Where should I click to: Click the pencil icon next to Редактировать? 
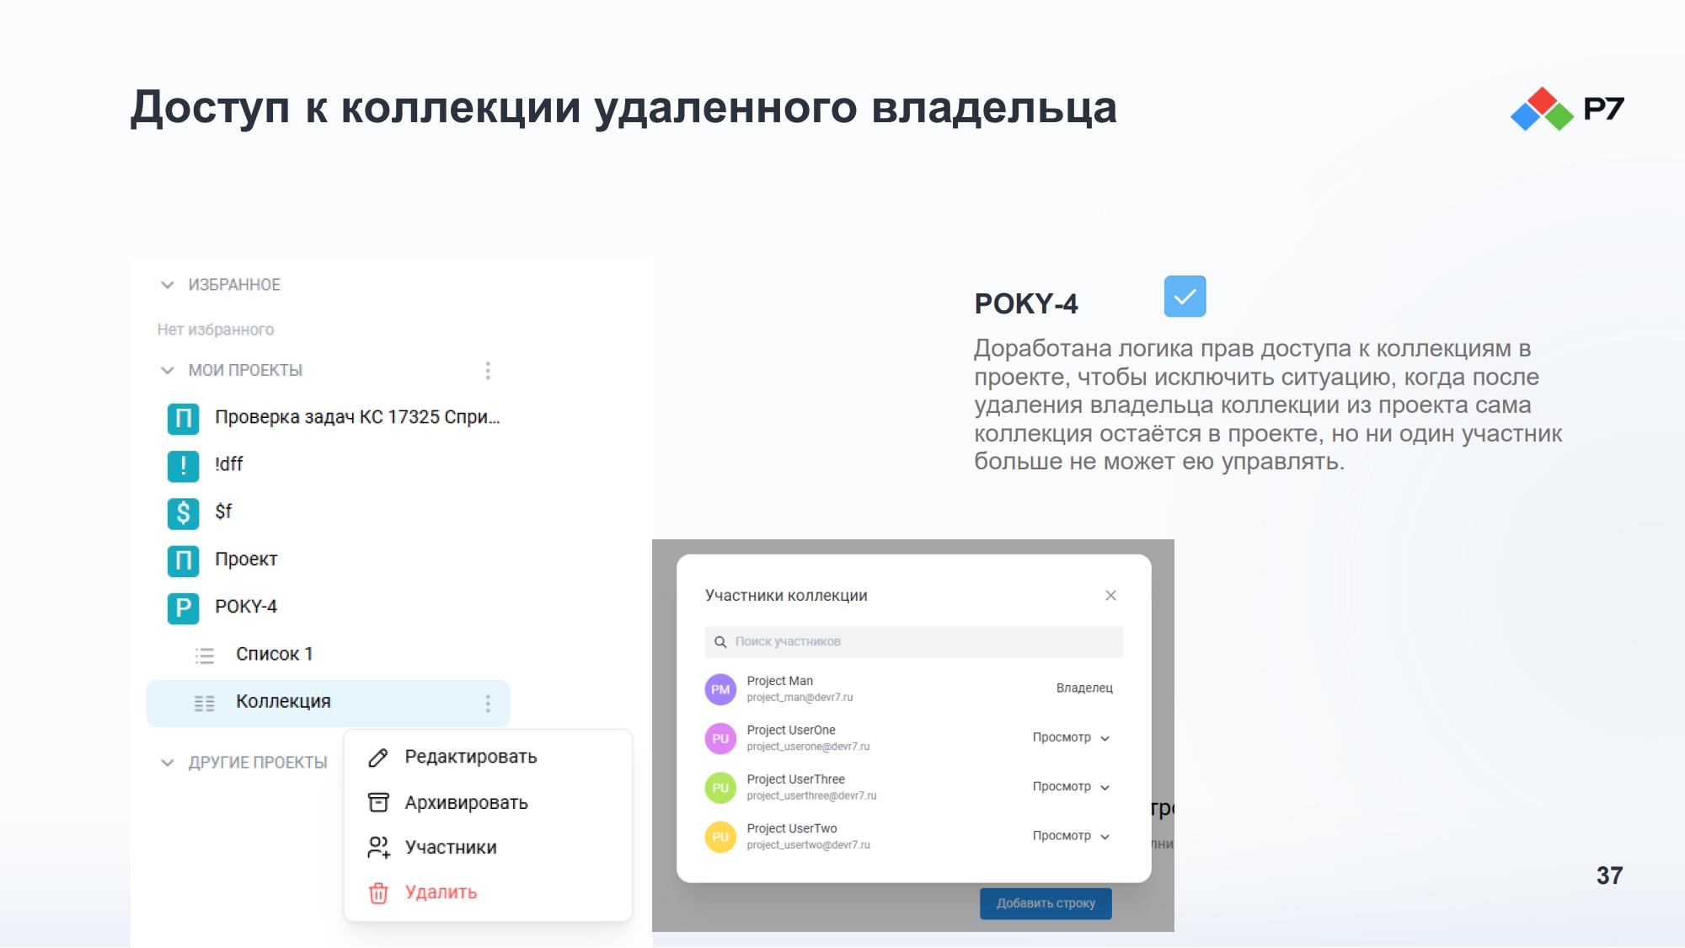378,758
